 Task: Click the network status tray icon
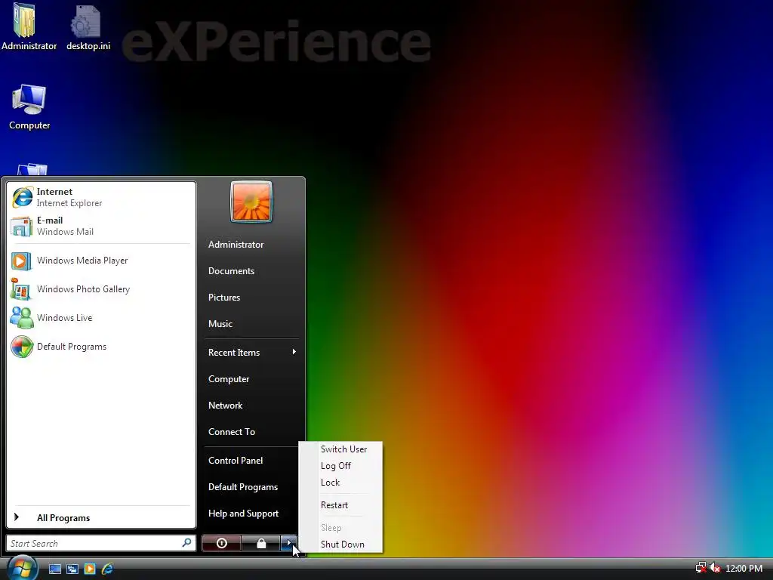pyautogui.click(x=701, y=568)
